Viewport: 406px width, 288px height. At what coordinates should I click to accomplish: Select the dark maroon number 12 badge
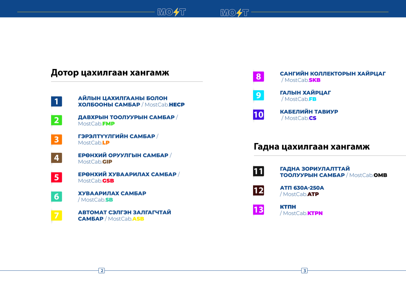[258, 190]
